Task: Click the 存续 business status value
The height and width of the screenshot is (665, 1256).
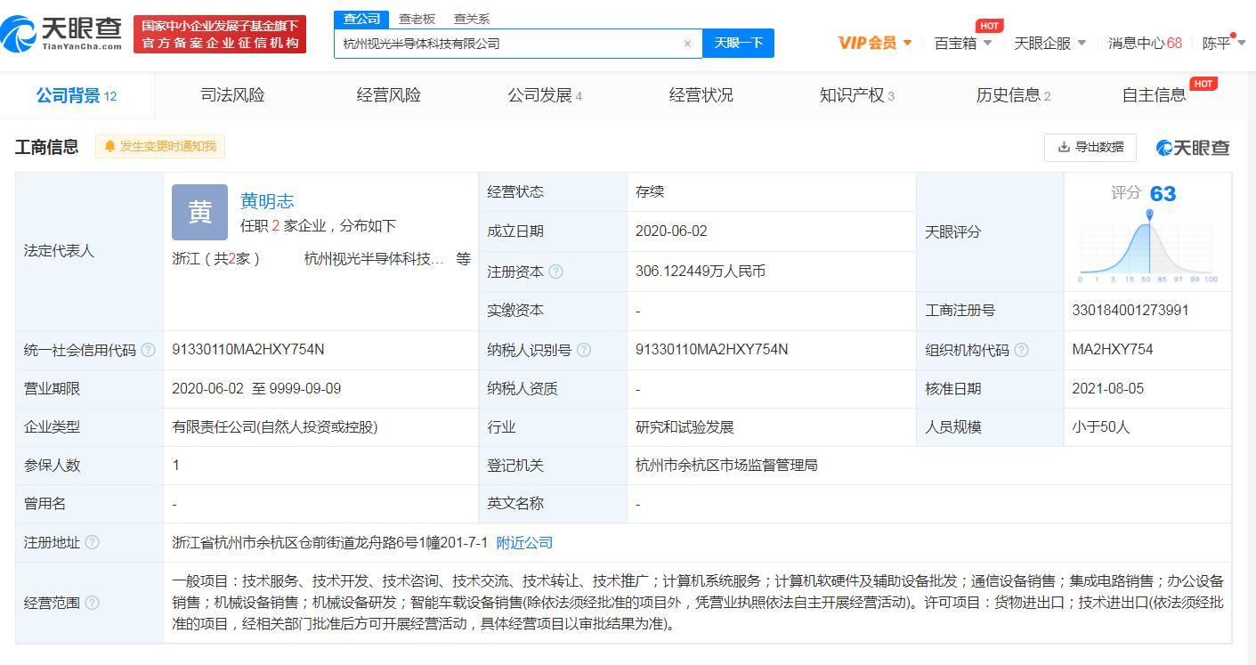Action: pyautogui.click(x=650, y=192)
